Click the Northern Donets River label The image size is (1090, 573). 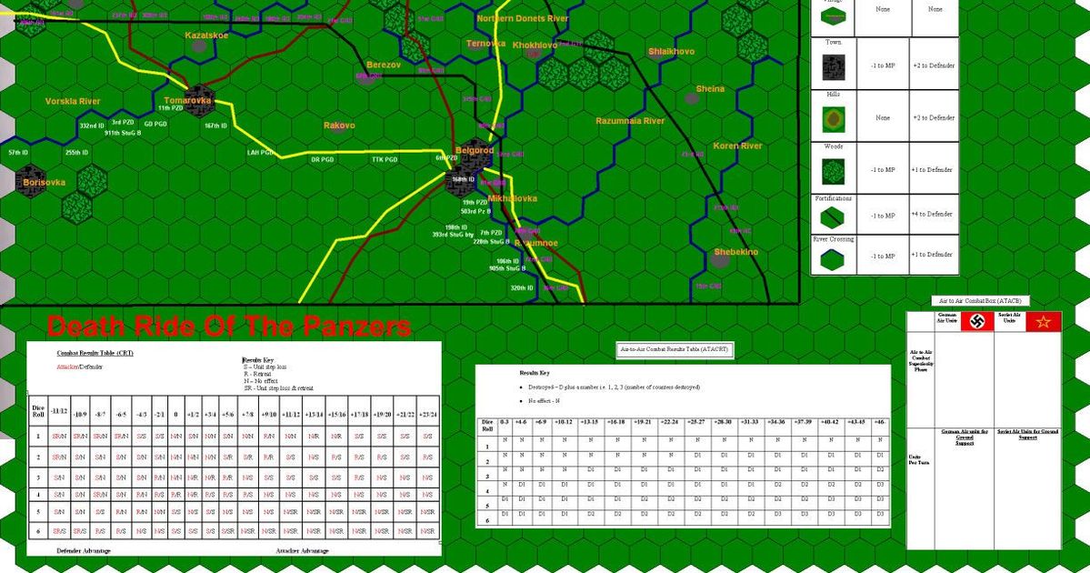click(523, 19)
